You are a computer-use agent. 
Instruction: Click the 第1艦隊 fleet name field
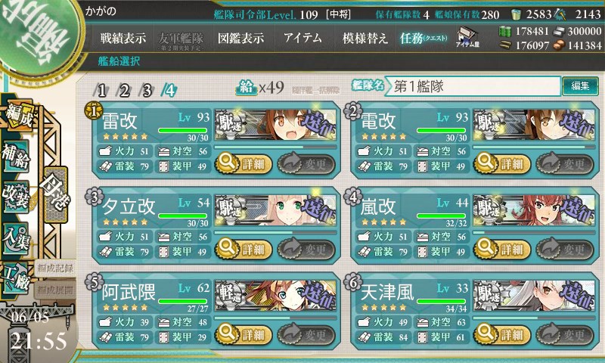click(473, 86)
